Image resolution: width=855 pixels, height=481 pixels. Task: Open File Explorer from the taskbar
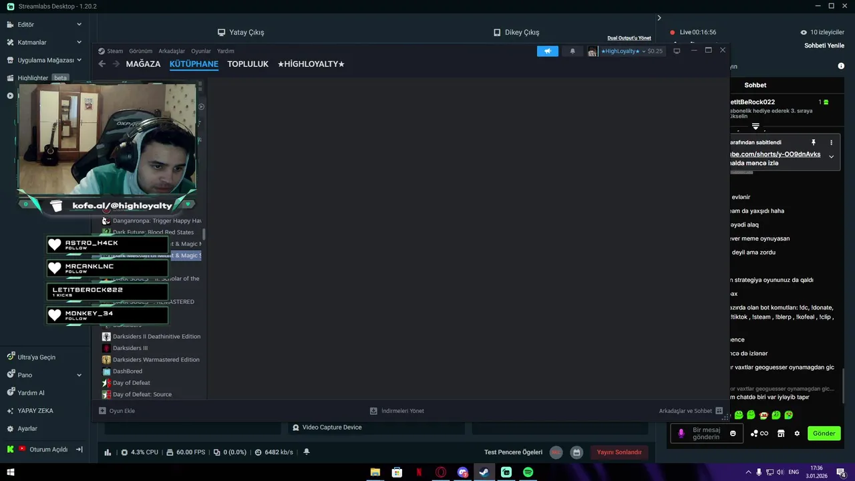click(x=375, y=472)
